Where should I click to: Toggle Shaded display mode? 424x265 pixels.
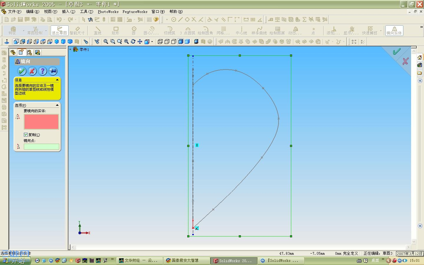coord(187,42)
